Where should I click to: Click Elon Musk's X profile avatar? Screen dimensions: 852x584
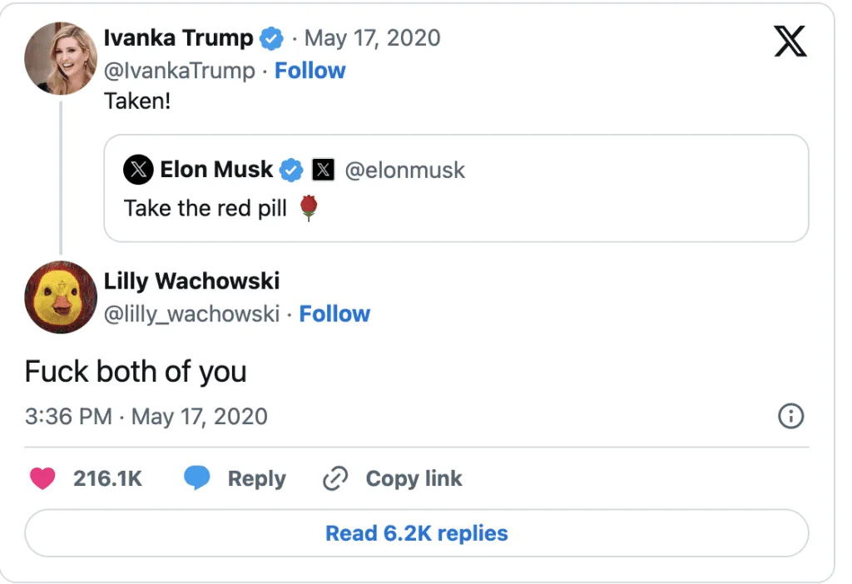[x=139, y=170]
